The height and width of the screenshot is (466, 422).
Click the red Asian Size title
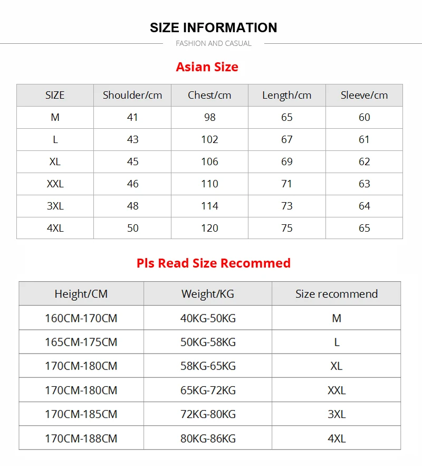pos(207,67)
